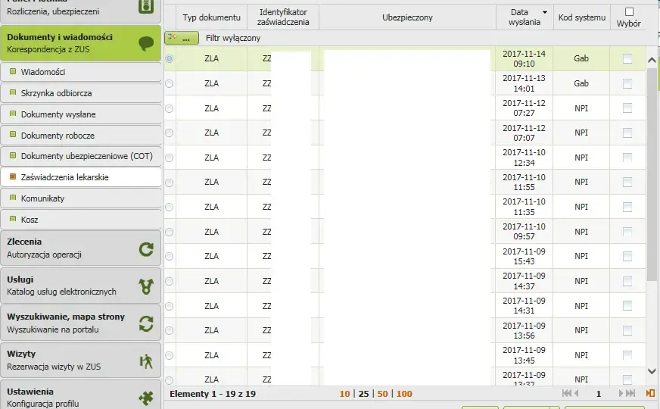Toggle sort arrow on Data wysłania column
This screenshot has height=409, width=660.
[545, 12]
